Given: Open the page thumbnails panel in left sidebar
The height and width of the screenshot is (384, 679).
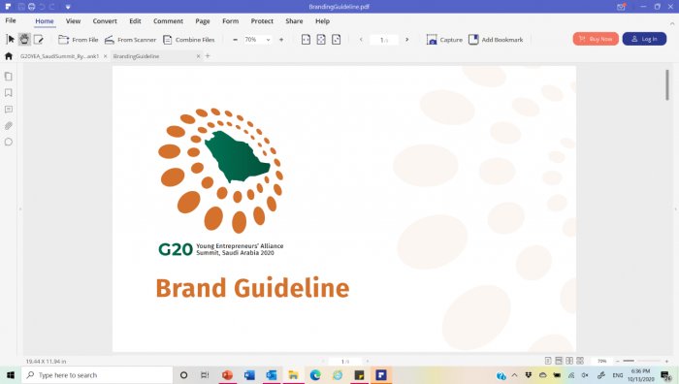Looking at the screenshot, I should (x=8, y=77).
